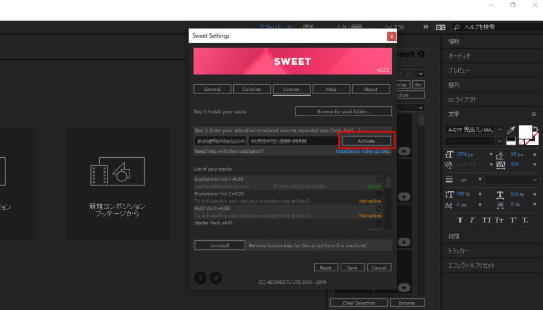
Task: Click the vertical scale icon
Action: [x=449, y=194]
